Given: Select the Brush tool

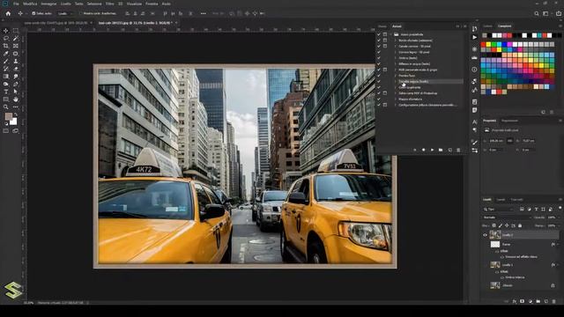Looking at the screenshot, I should click(x=6, y=61).
